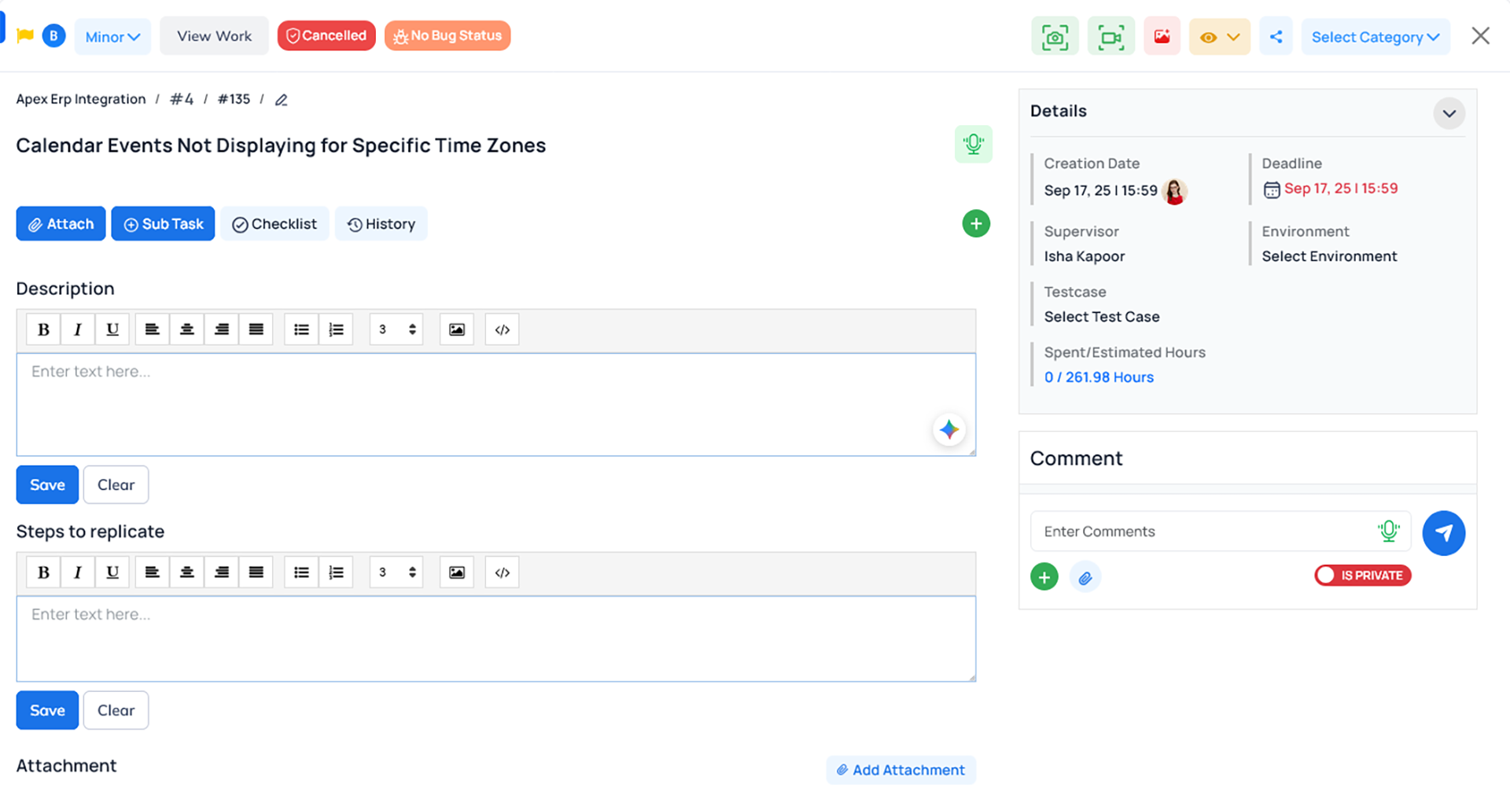This screenshot has height=802, width=1510.
Task: Click the red image upload icon
Action: [x=1162, y=37]
